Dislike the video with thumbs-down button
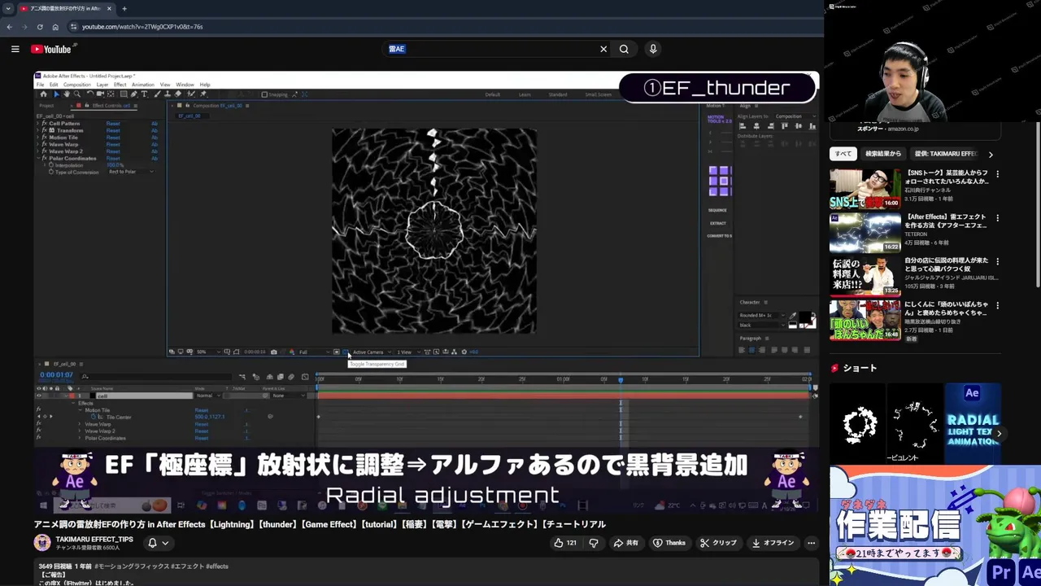 click(594, 543)
